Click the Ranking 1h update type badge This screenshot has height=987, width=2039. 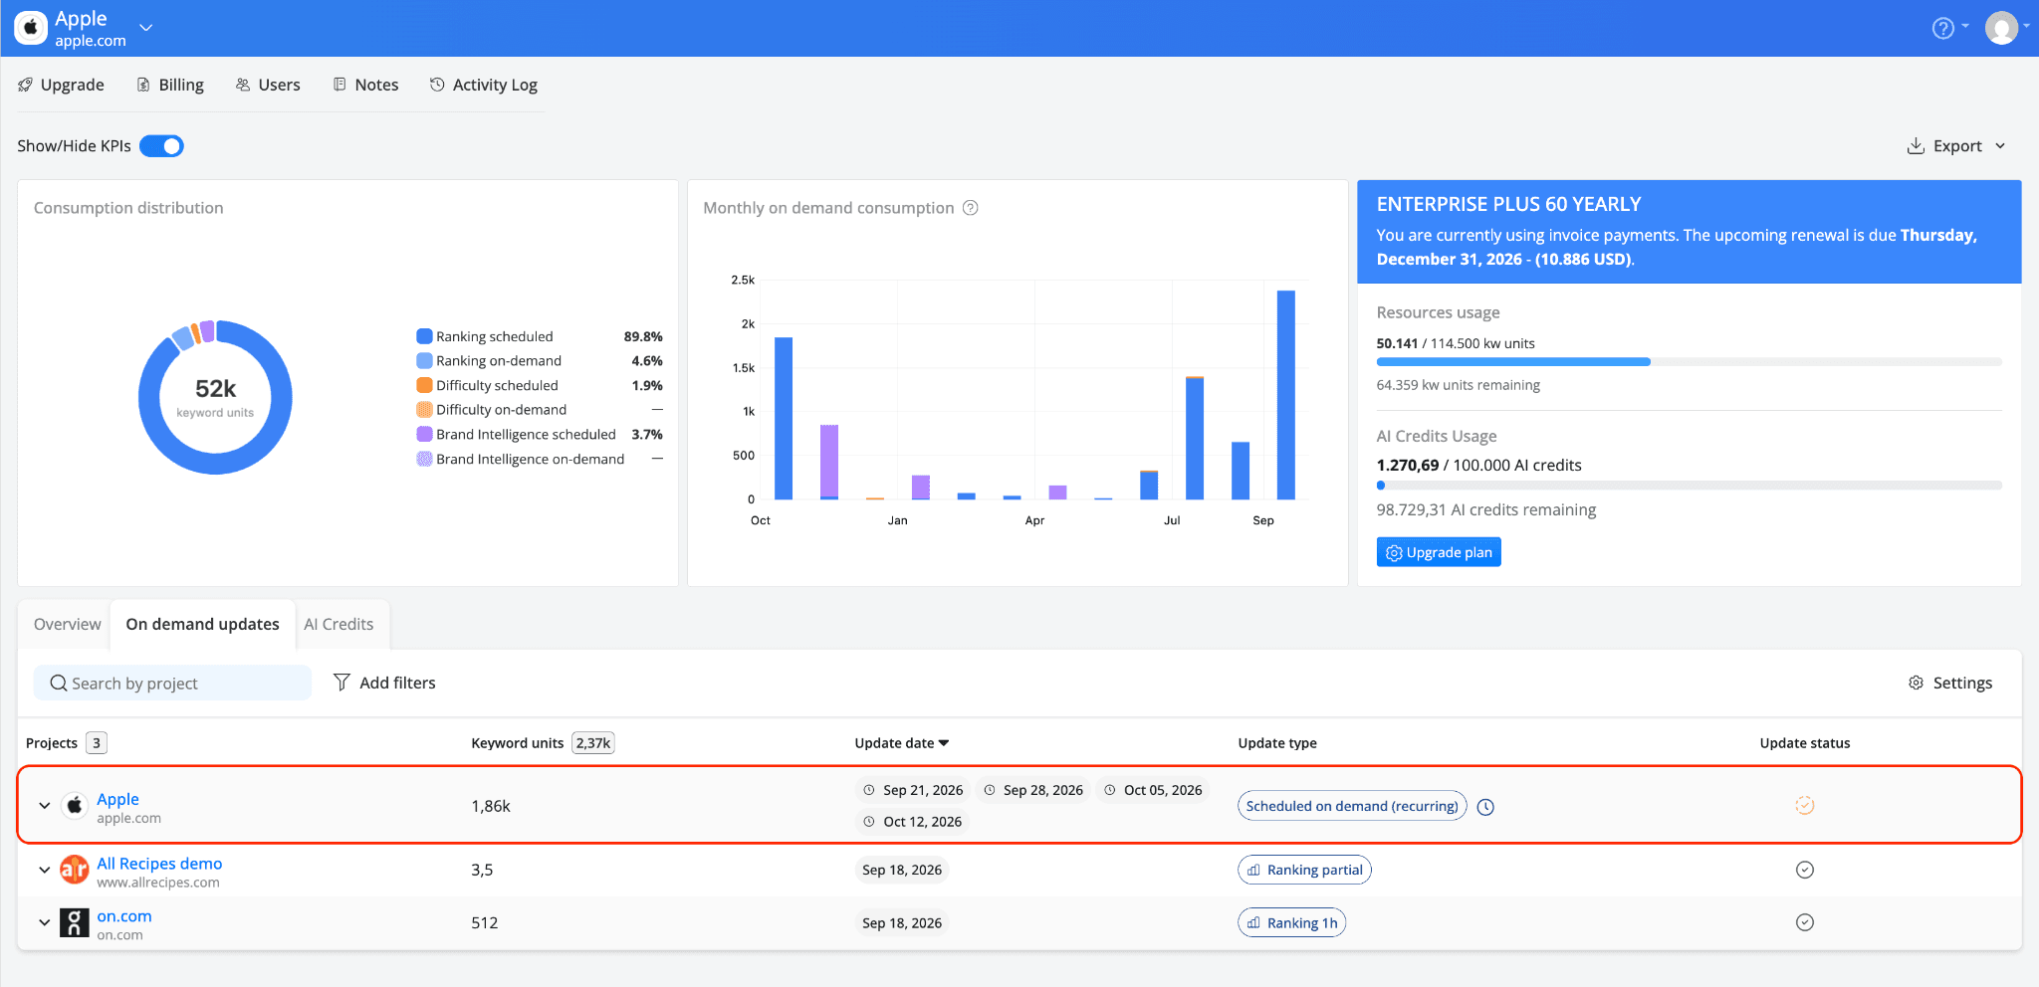tap(1292, 923)
